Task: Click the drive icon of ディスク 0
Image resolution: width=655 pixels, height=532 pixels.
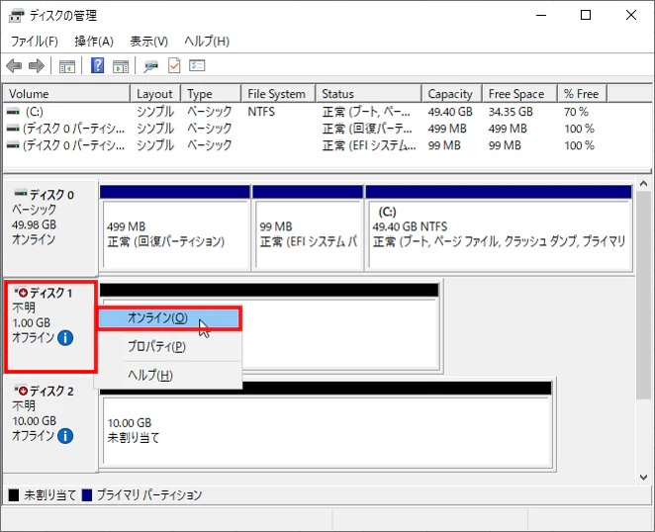Action: click(x=21, y=194)
